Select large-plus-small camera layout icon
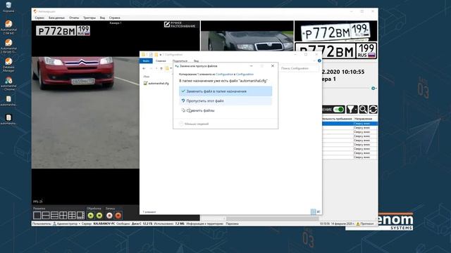Image resolution: width=451 pixels, height=253 pixels. 80,215
